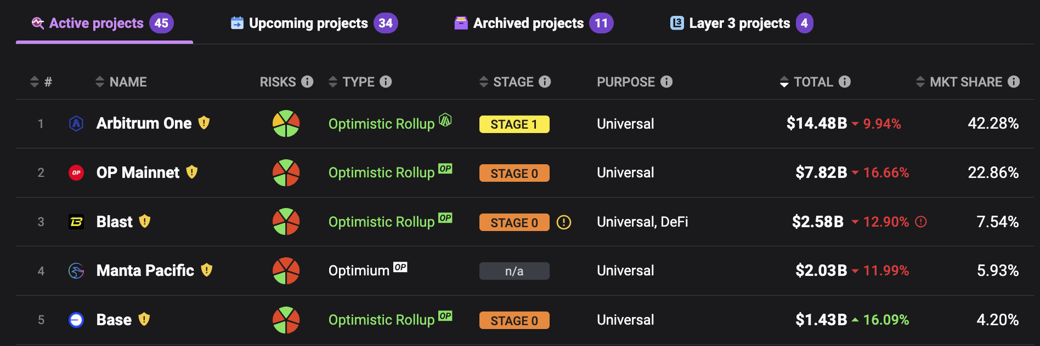The height and width of the screenshot is (346, 1040).
Task: Click the STAGE 1 badge for Arbitrum One
Action: click(514, 124)
